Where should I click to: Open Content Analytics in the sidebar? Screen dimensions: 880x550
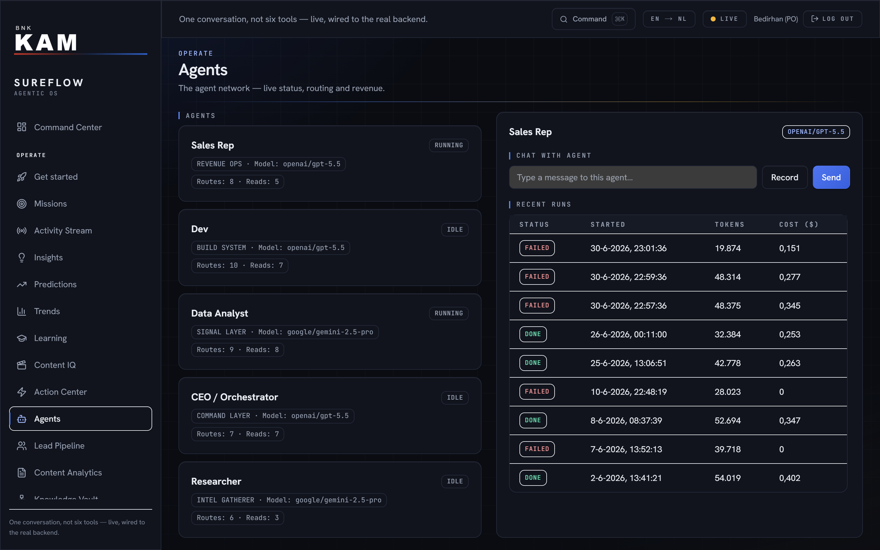point(81,473)
